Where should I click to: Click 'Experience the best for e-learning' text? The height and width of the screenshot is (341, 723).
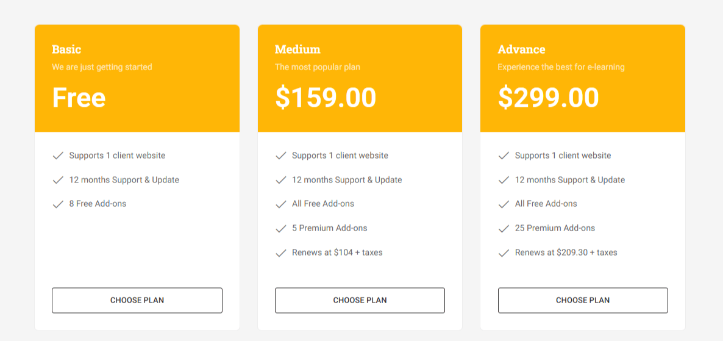pos(561,67)
